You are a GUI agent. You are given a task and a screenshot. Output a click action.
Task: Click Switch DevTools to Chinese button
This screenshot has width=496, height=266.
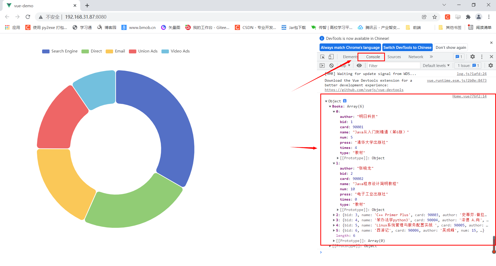[407, 47]
